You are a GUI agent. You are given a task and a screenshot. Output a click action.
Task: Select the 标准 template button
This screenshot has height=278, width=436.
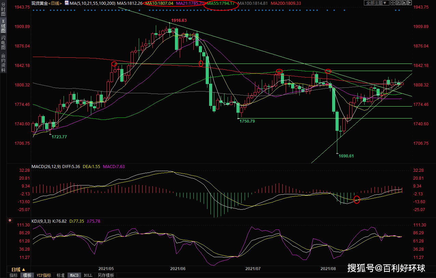[x=60, y=275]
